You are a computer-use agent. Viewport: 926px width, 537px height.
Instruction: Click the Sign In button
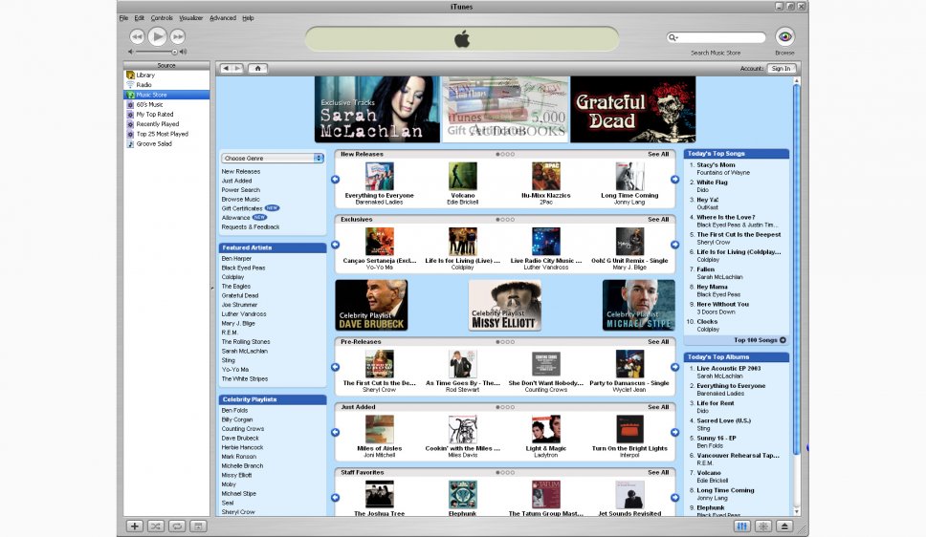tap(781, 69)
